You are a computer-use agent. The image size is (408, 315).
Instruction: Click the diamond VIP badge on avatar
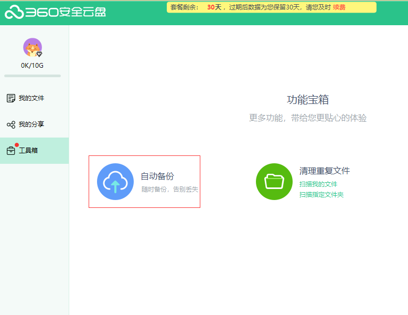point(39,54)
